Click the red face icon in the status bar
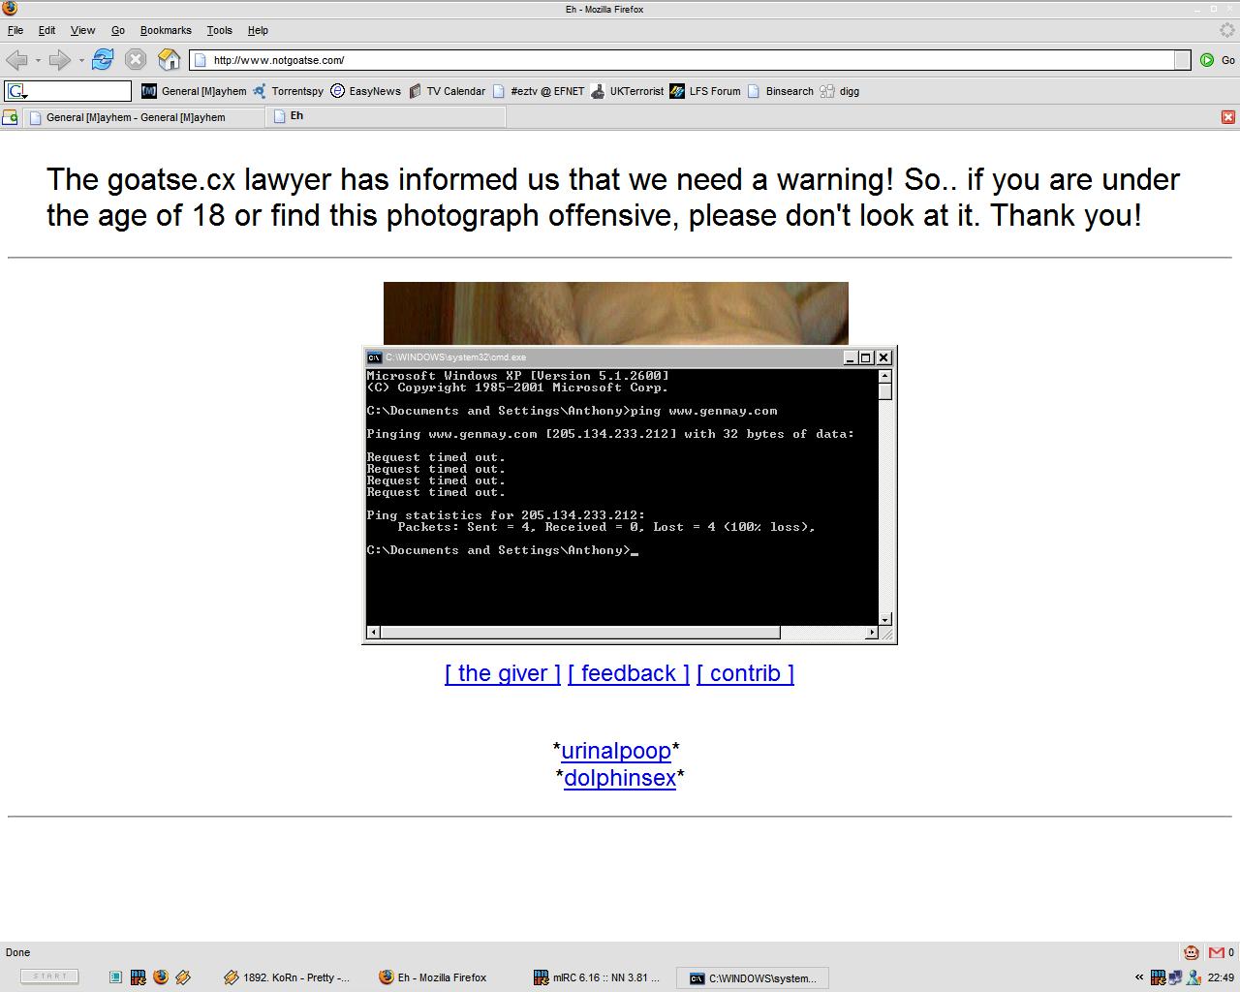This screenshot has width=1240, height=992. 1192,952
